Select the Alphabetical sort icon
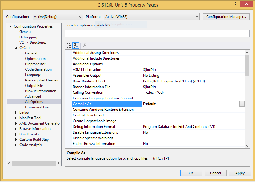Viewport: 255px width, 182px height. (76, 45)
